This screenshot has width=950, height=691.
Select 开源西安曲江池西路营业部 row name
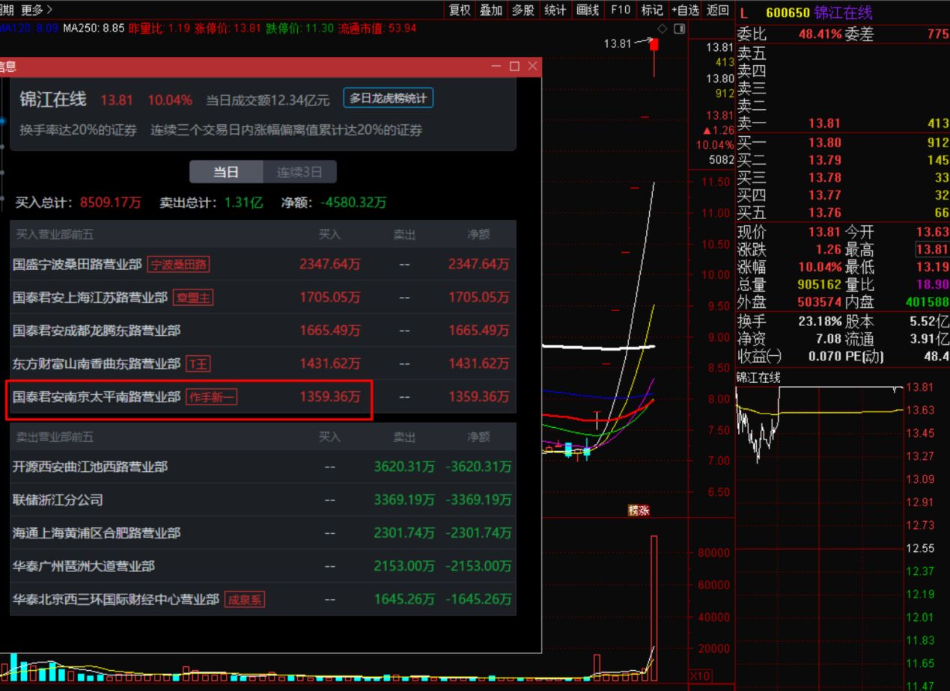(x=90, y=467)
